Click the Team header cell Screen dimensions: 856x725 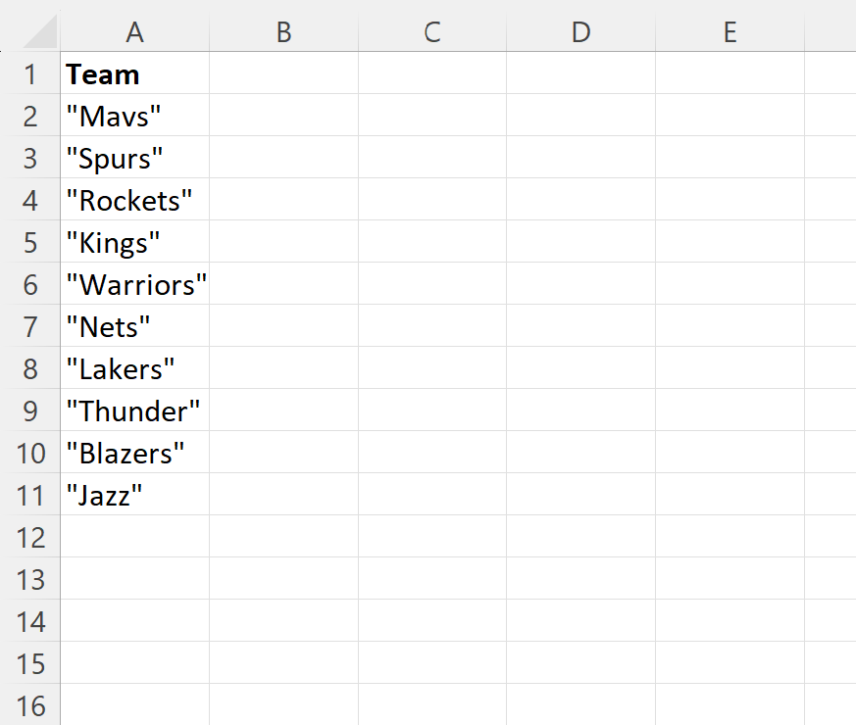135,73
